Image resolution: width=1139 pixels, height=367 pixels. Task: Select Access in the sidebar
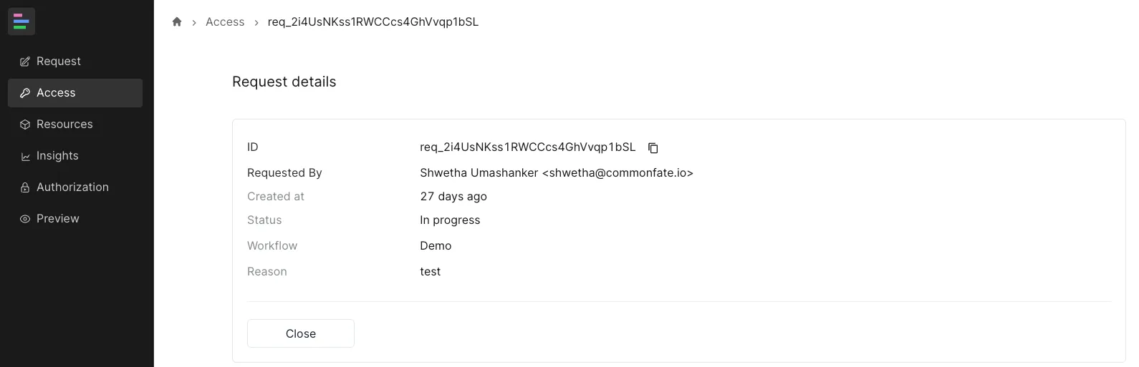[x=56, y=93]
